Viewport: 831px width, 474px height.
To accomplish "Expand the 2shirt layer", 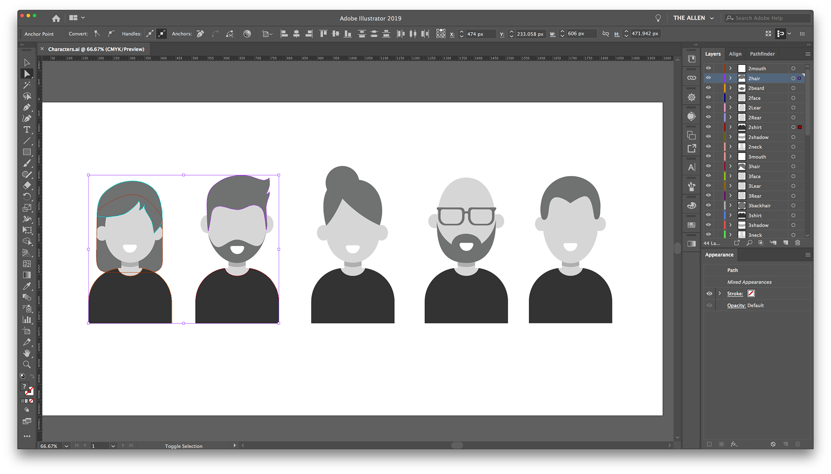I will (731, 127).
